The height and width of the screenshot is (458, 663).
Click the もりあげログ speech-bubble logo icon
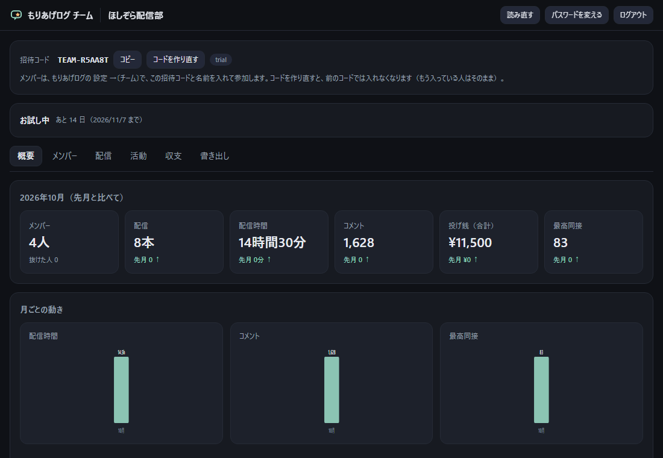(16, 15)
